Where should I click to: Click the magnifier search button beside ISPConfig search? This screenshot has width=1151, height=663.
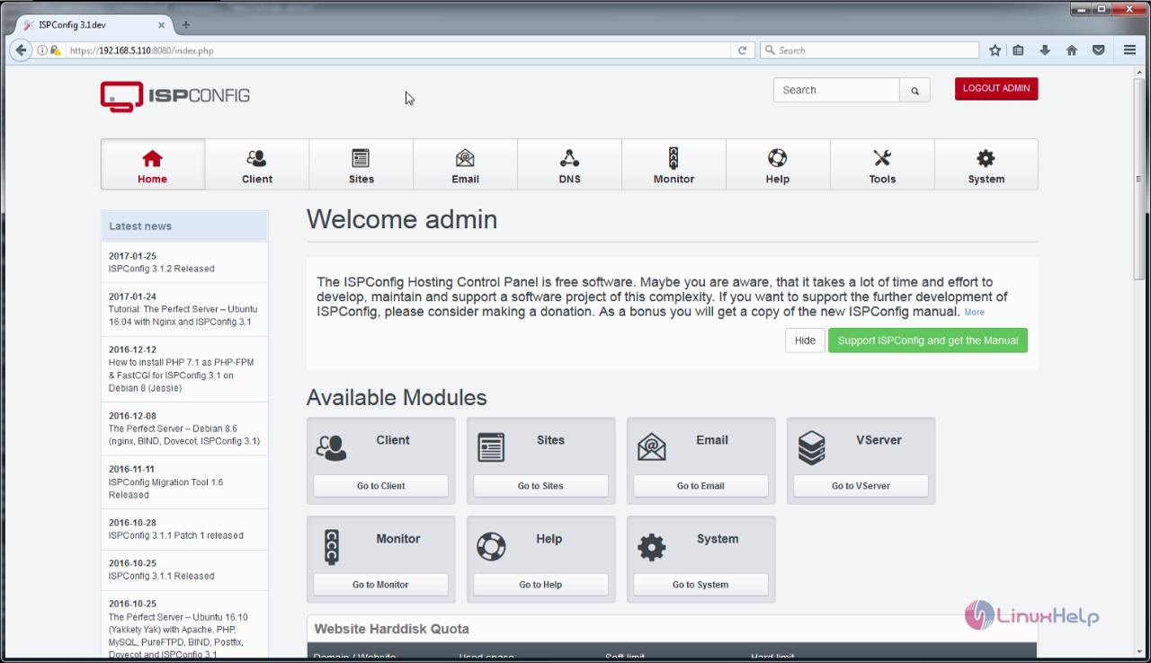pyautogui.click(x=915, y=90)
